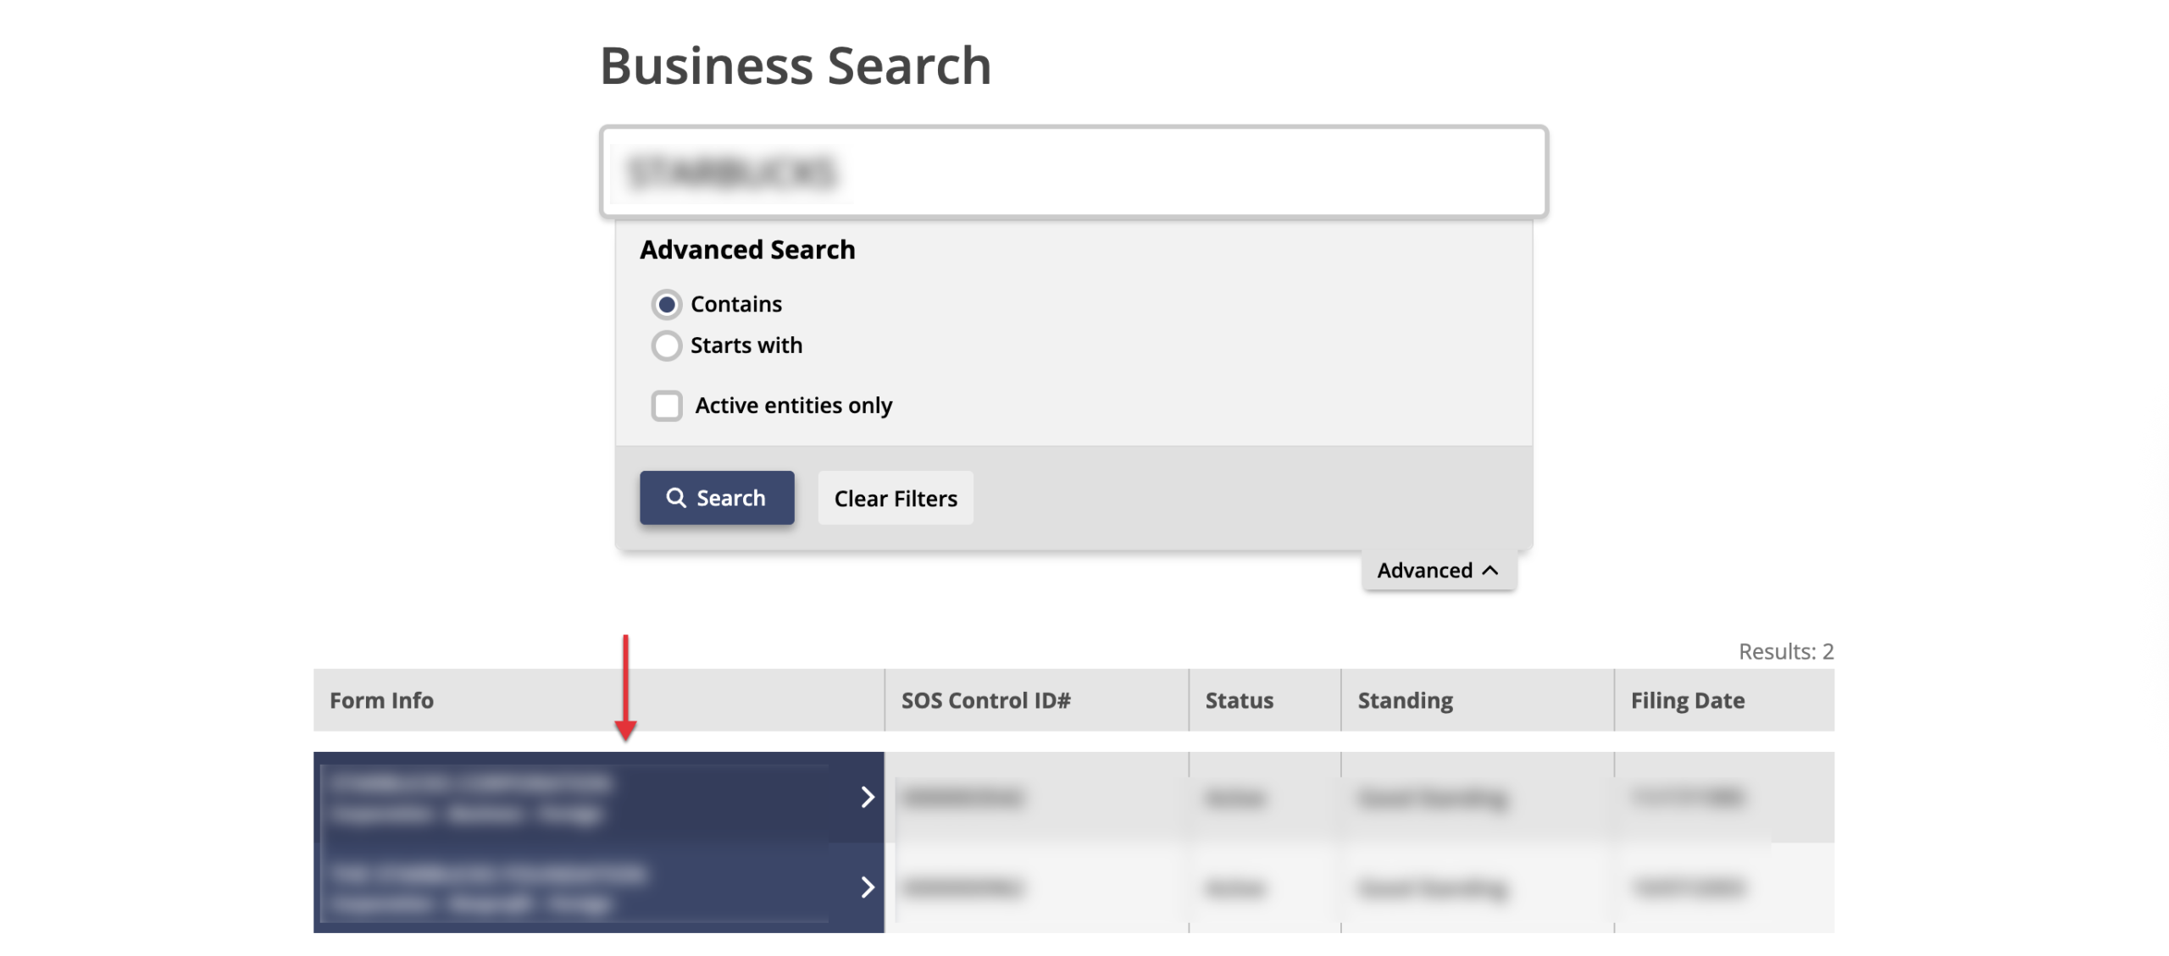Image resolution: width=2169 pixels, height=956 pixels.
Task: Click the first row's control ID cell
Action: point(962,797)
